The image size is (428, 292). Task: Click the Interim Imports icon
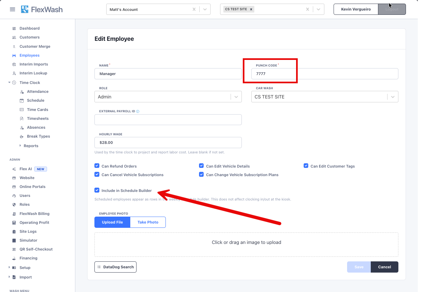pos(14,65)
